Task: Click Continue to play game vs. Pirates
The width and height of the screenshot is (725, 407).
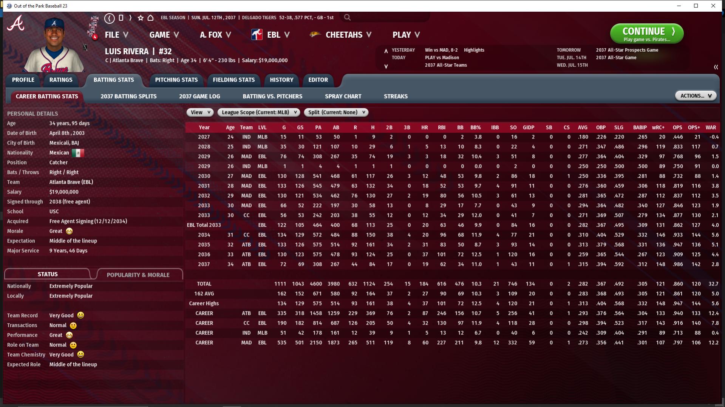Action: pos(646,34)
